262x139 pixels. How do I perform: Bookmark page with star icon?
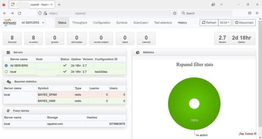175,13
